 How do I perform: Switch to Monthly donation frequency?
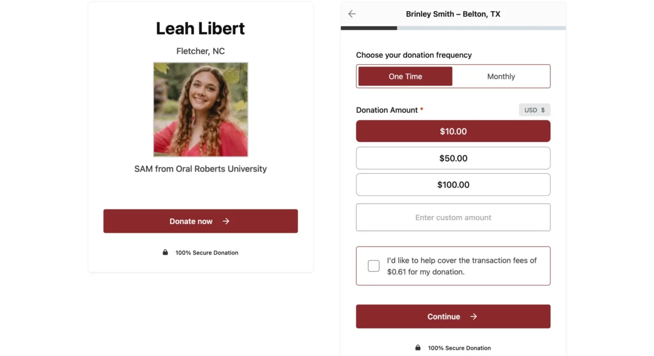coord(501,76)
